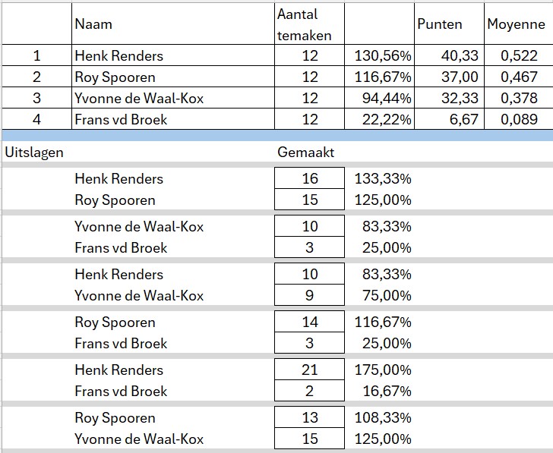Select the Moyenne column header

tap(517, 24)
